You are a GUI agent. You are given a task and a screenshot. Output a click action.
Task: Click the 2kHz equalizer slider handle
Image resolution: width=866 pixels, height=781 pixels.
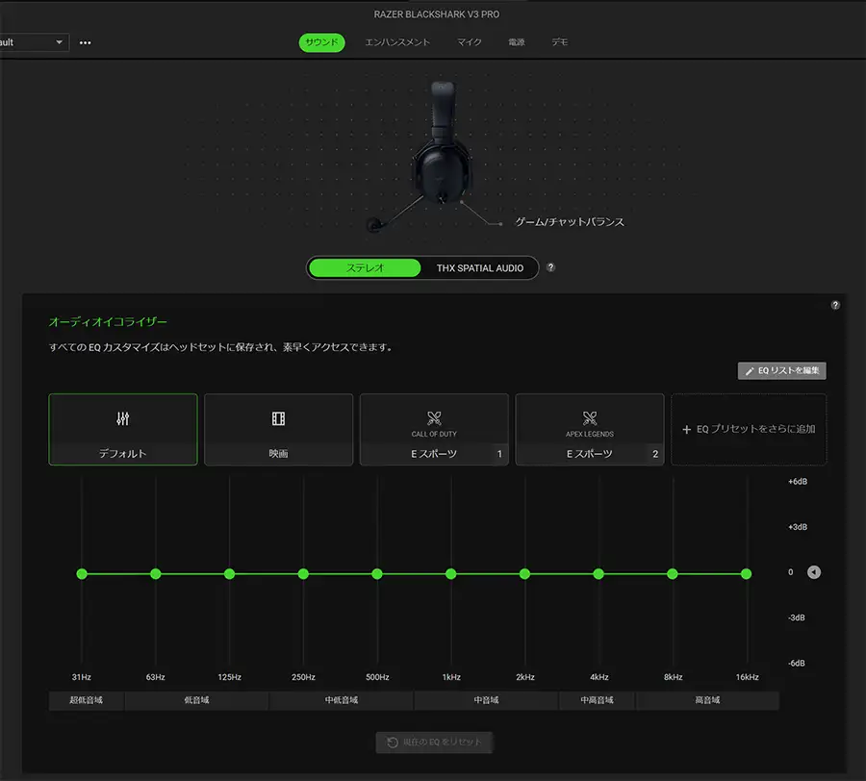[524, 574]
